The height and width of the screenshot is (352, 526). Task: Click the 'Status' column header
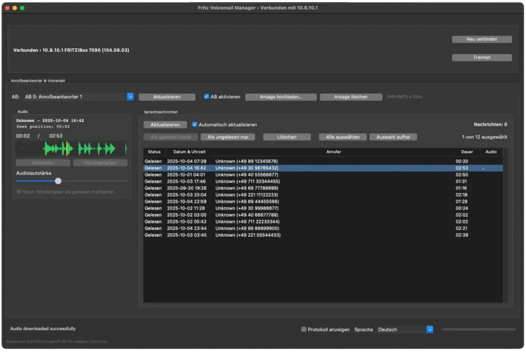click(154, 152)
